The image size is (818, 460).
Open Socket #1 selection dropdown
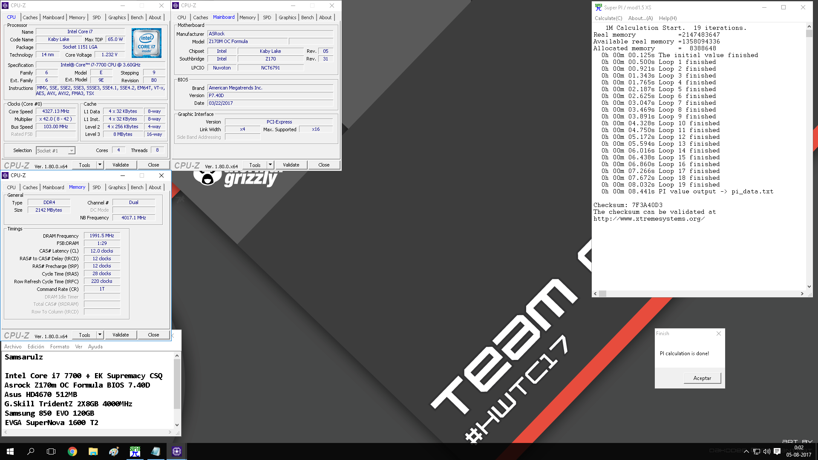pyautogui.click(x=72, y=151)
